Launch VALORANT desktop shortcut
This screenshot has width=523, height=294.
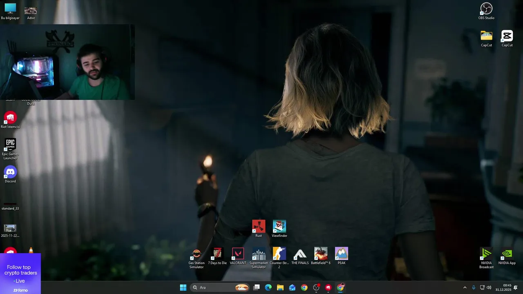coord(238,256)
